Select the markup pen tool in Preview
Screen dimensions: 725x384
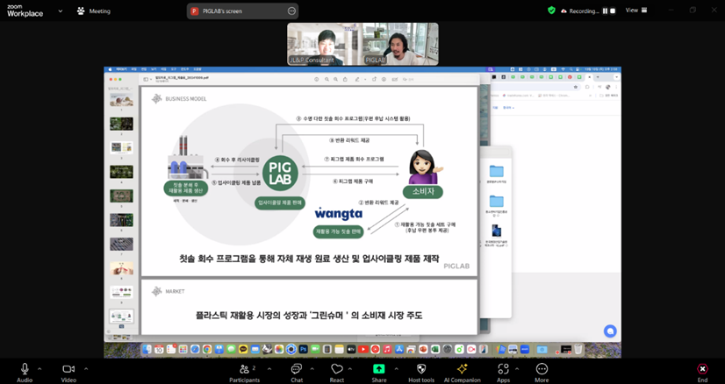357,80
